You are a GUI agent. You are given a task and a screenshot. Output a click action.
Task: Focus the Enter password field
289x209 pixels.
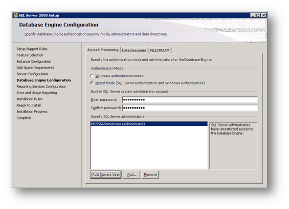[190, 100]
